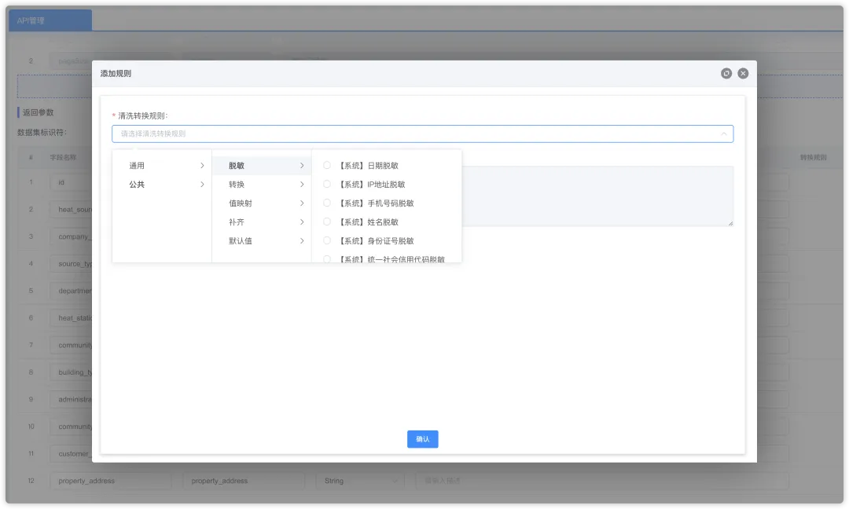The width and height of the screenshot is (849, 509).
Task: Pick the 【系统】姓名脱敏 radio button
Action: point(327,222)
